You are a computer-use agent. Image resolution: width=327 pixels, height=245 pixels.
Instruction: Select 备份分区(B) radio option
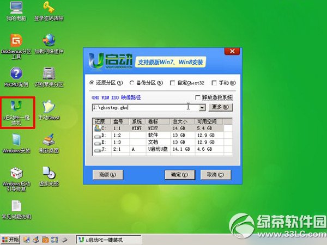click(x=146, y=83)
